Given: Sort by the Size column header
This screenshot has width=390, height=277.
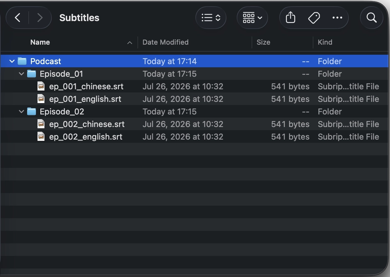Looking at the screenshot, I should tap(263, 42).
